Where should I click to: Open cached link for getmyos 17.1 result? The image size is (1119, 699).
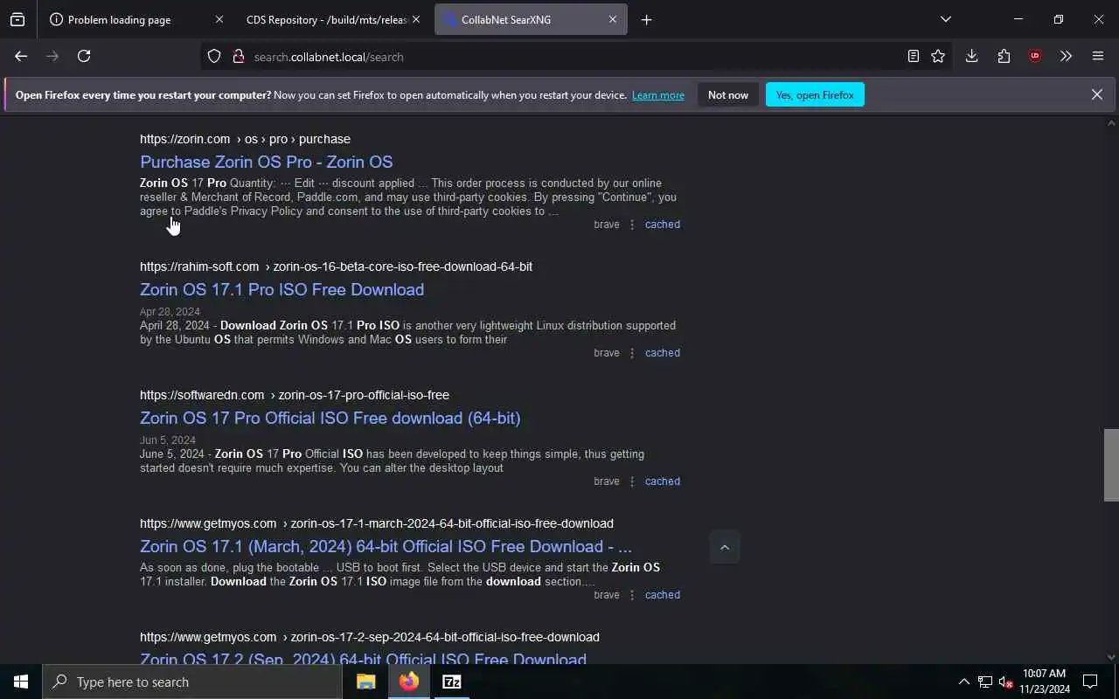[663, 595]
